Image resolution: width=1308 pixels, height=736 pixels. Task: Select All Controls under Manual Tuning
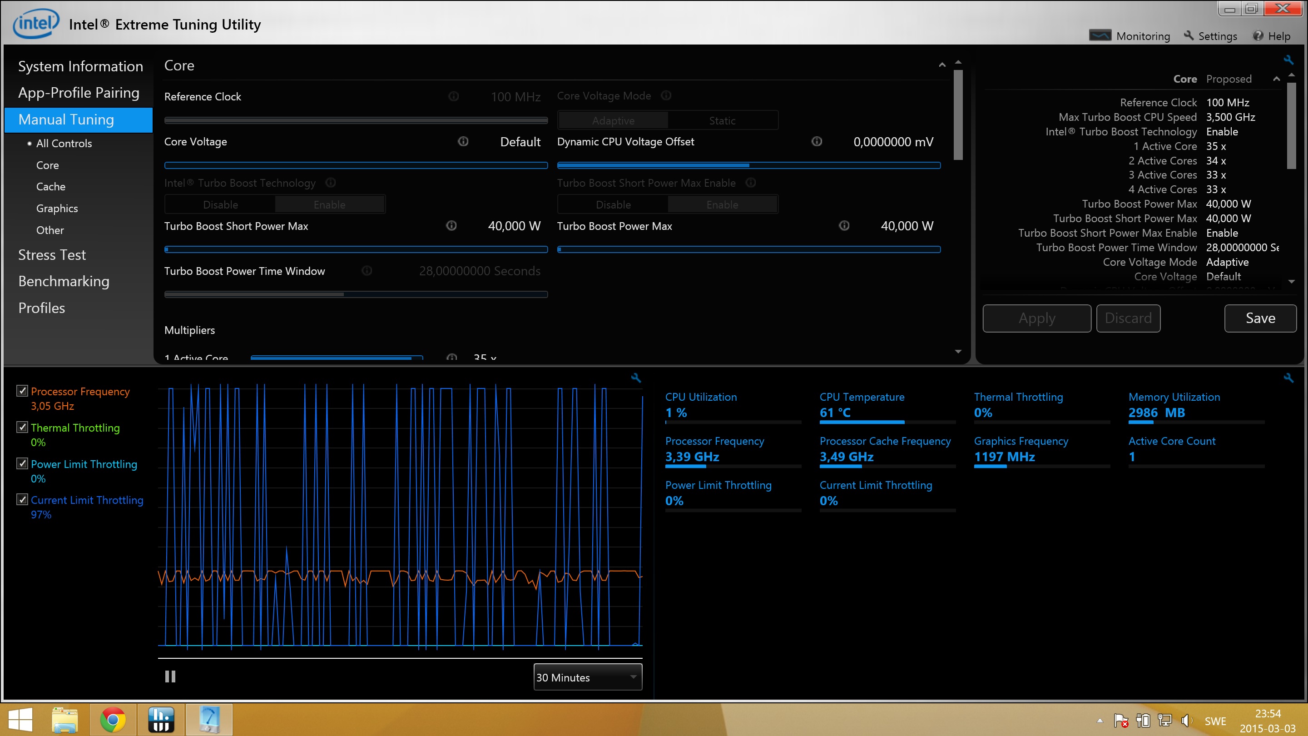pos(64,143)
